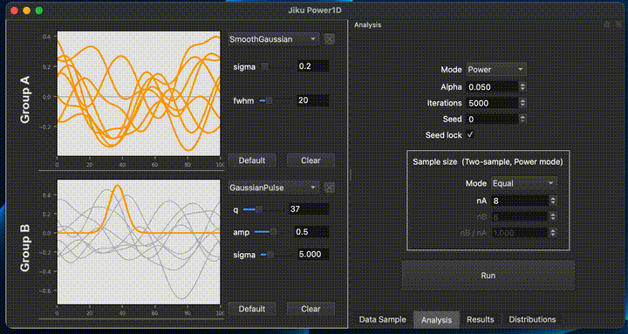This screenshot has height=334, width=628.
Task: Toggle the Seed lock checkbox
Action: click(x=470, y=135)
